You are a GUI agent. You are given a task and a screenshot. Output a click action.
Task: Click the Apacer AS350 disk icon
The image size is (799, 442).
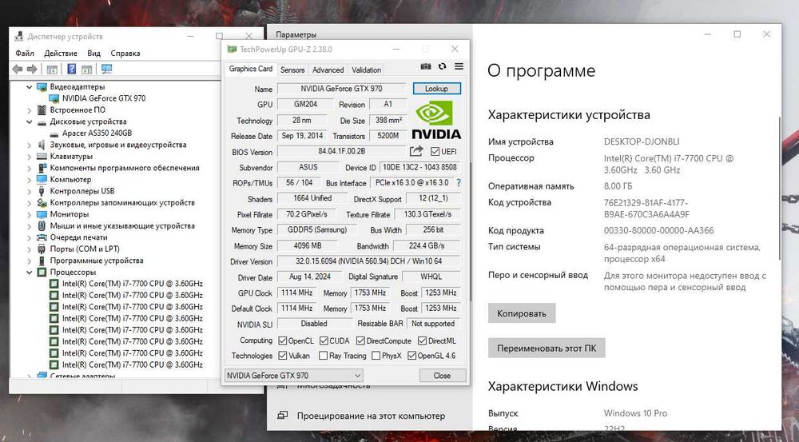click(x=54, y=133)
